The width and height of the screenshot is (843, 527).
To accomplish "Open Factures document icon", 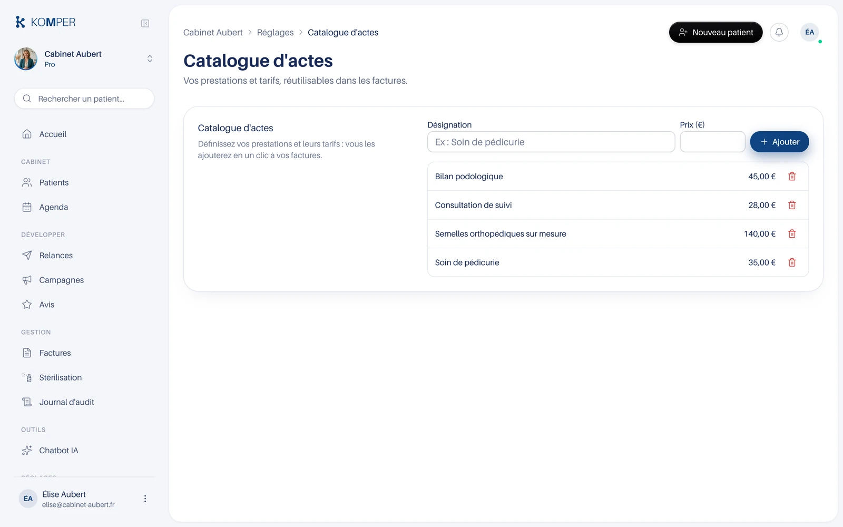I will pos(27,353).
